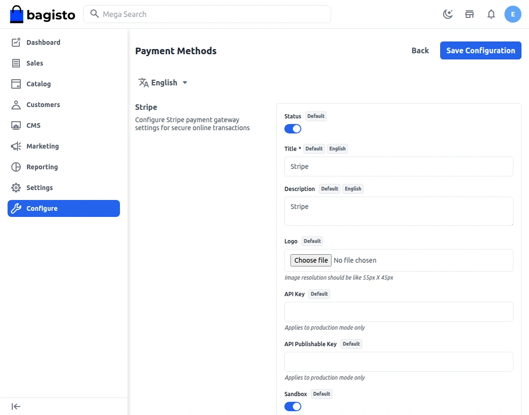Open the Catalog menu
Image resolution: width=529 pixels, height=415 pixels.
tap(38, 84)
